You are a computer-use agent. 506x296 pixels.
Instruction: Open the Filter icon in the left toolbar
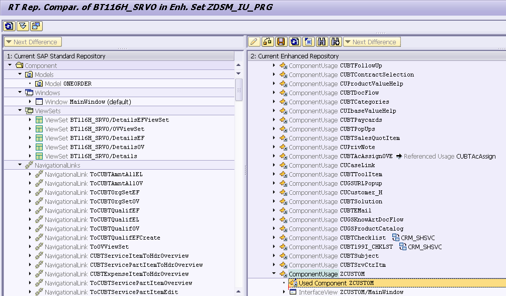click(x=22, y=26)
